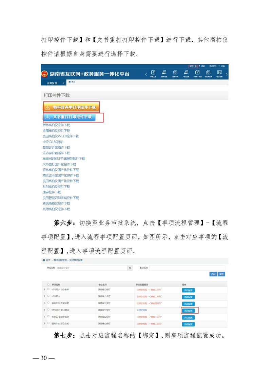Check the row 2 checkbox for 材料同步

click(49, 296)
